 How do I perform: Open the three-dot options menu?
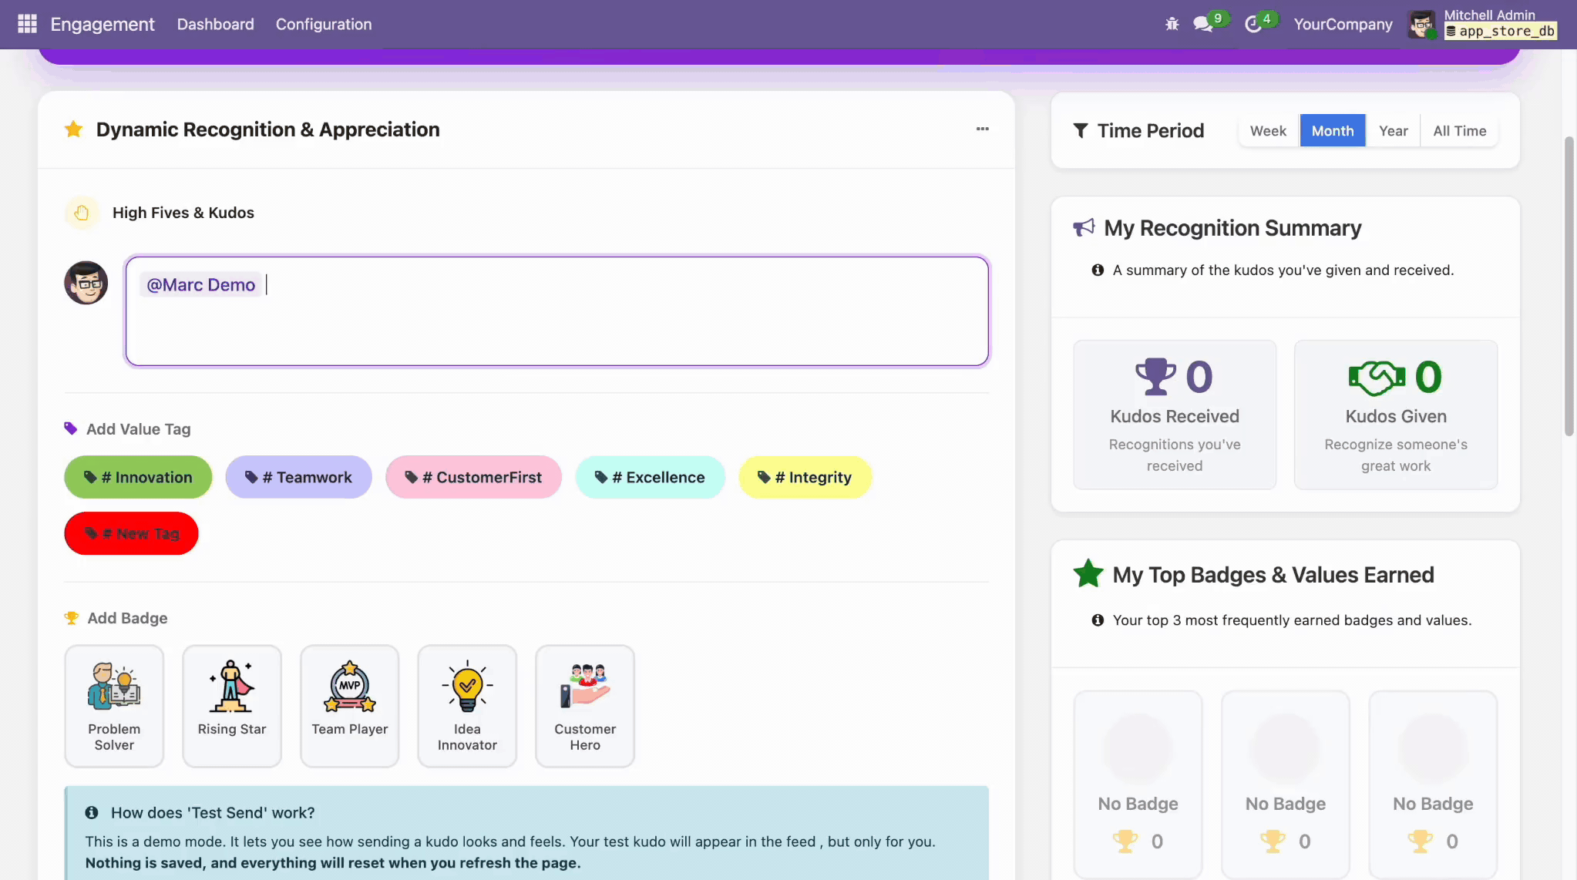click(982, 129)
